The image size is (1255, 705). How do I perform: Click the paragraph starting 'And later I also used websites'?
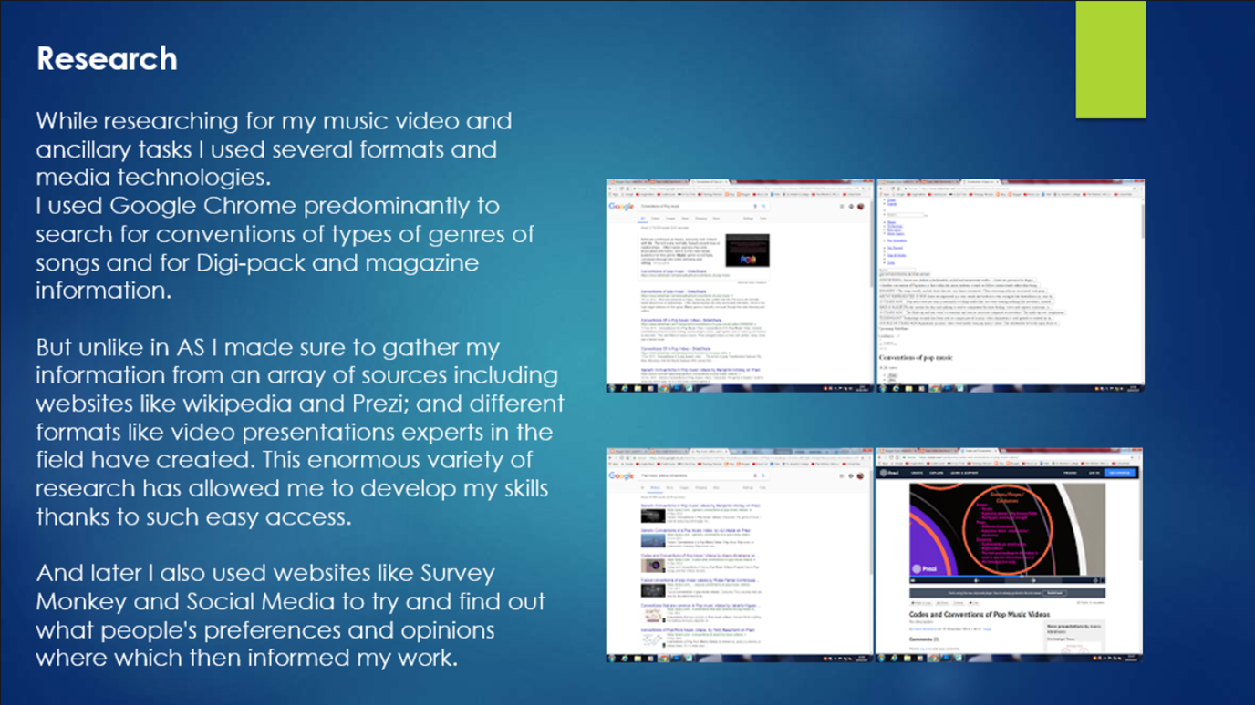[290, 615]
